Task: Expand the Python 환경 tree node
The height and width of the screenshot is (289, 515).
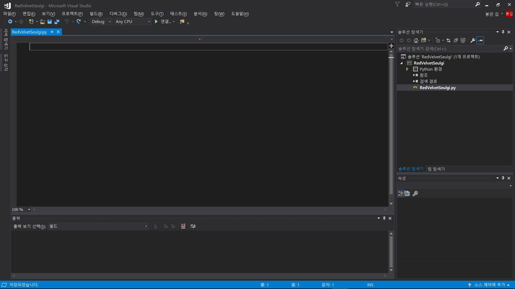Action: (x=407, y=69)
